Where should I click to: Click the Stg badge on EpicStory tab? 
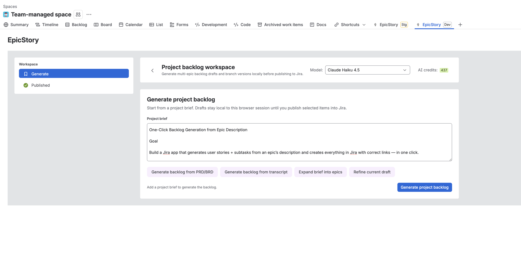pos(404,25)
